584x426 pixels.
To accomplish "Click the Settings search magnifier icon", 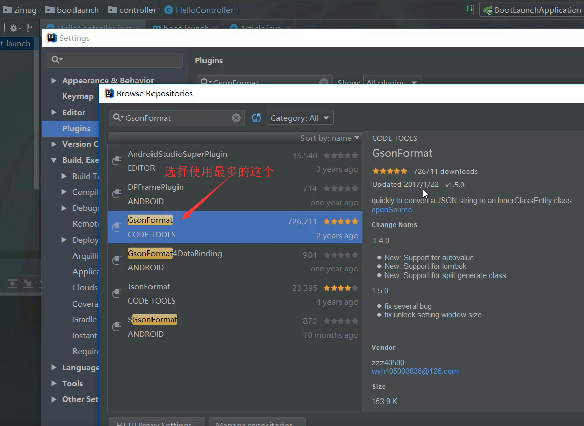I will coord(56,60).
